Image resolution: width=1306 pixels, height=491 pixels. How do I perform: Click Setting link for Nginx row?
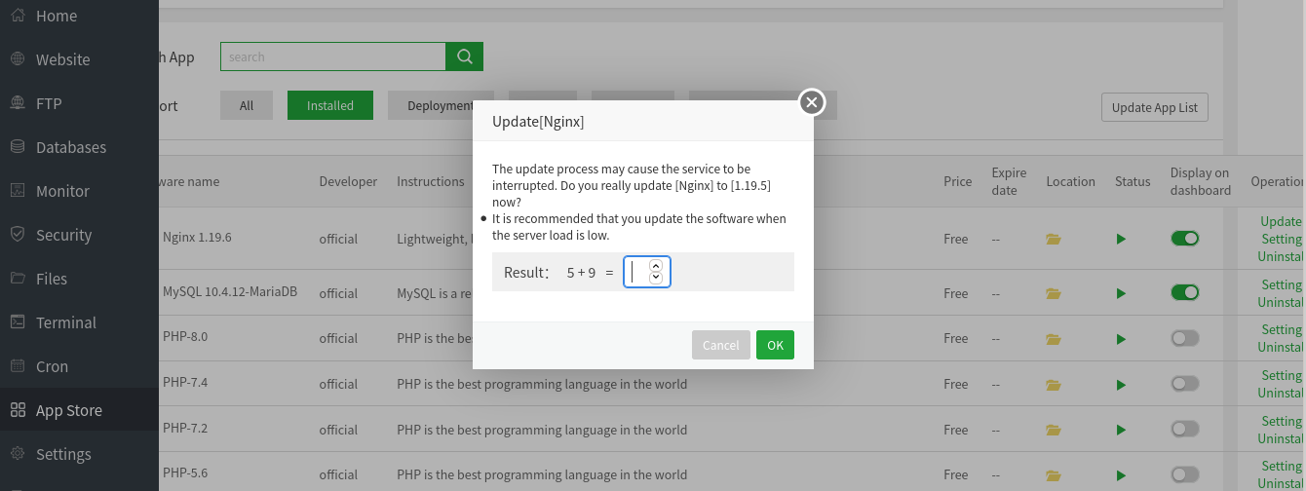tap(1281, 239)
